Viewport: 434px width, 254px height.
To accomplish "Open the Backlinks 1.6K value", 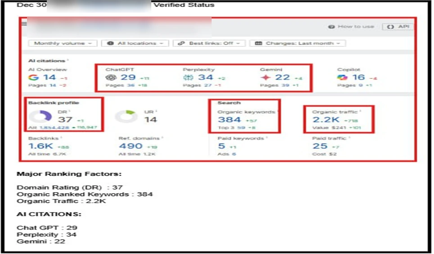I will [x=41, y=146].
